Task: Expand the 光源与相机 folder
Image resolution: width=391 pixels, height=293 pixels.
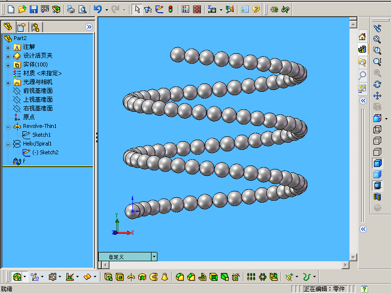Action: click(8, 83)
